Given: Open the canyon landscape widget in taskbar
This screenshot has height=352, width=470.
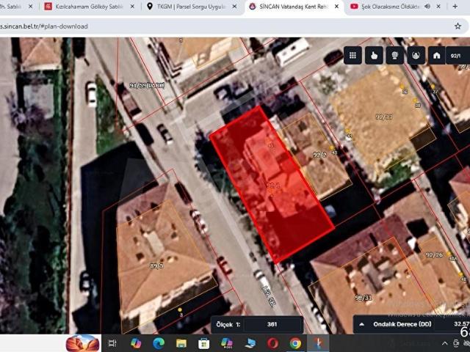Looking at the screenshot, I should (83, 343).
